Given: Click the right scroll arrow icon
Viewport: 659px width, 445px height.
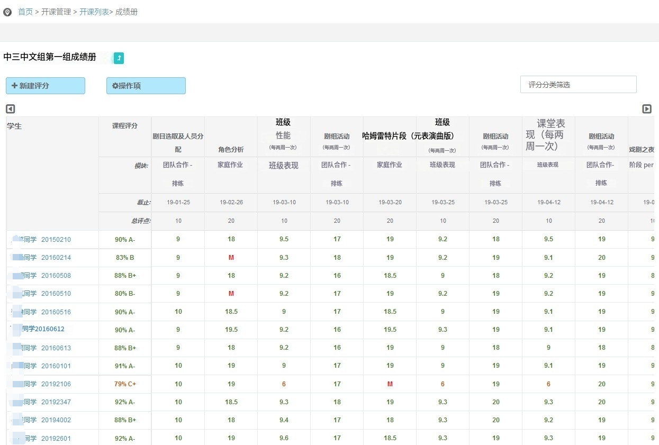Looking at the screenshot, I should [647, 109].
